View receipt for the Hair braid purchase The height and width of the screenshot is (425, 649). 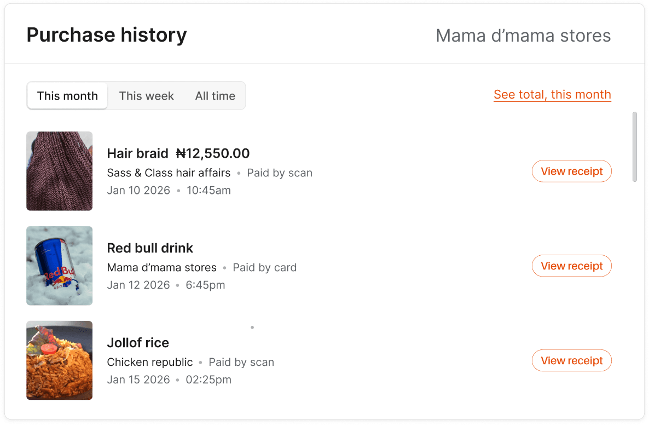click(571, 171)
